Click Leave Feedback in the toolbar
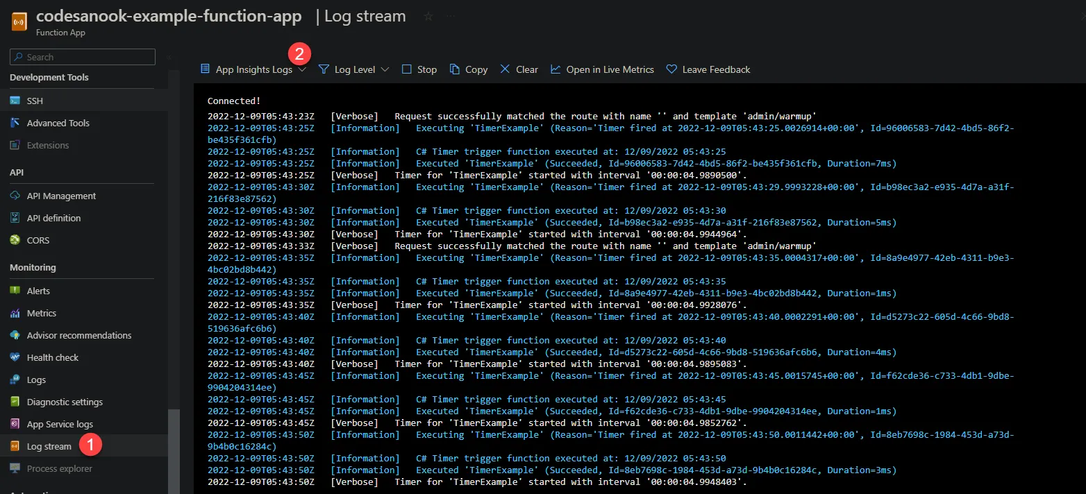Image resolution: width=1086 pixels, height=494 pixels. 708,69
